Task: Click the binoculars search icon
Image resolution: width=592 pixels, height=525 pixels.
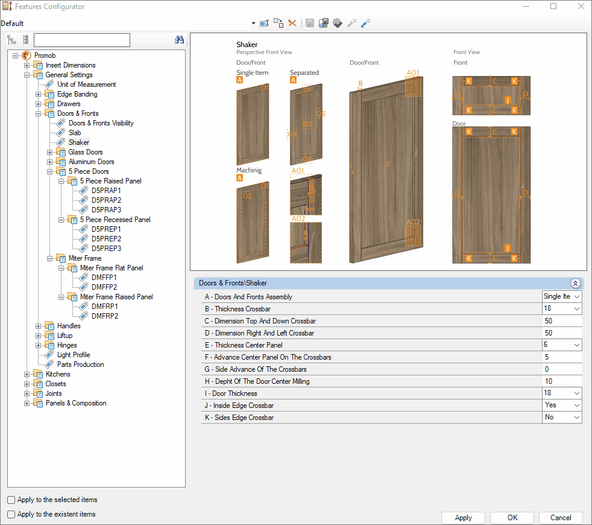Action: [x=179, y=40]
